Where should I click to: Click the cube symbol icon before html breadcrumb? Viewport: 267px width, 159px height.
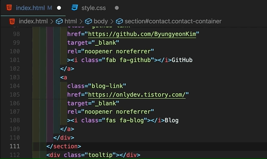pyautogui.click(x=59, y=21)
